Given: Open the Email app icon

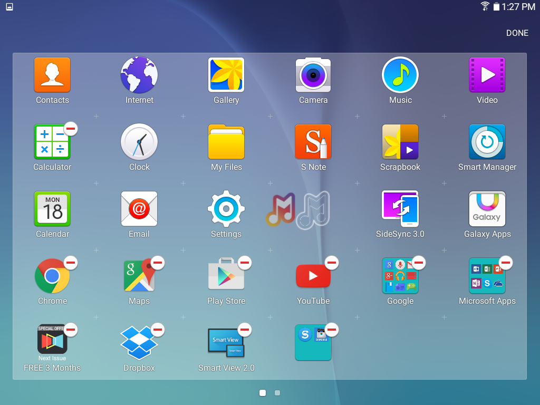Looking at the screenshot, I should point(139,209).
